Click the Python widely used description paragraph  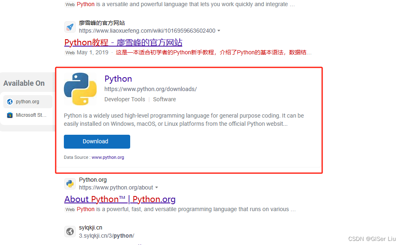184,120
